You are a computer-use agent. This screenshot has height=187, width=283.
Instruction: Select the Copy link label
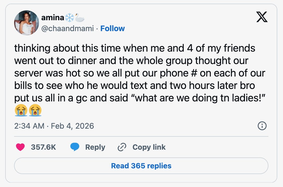(x=149, y=147)
